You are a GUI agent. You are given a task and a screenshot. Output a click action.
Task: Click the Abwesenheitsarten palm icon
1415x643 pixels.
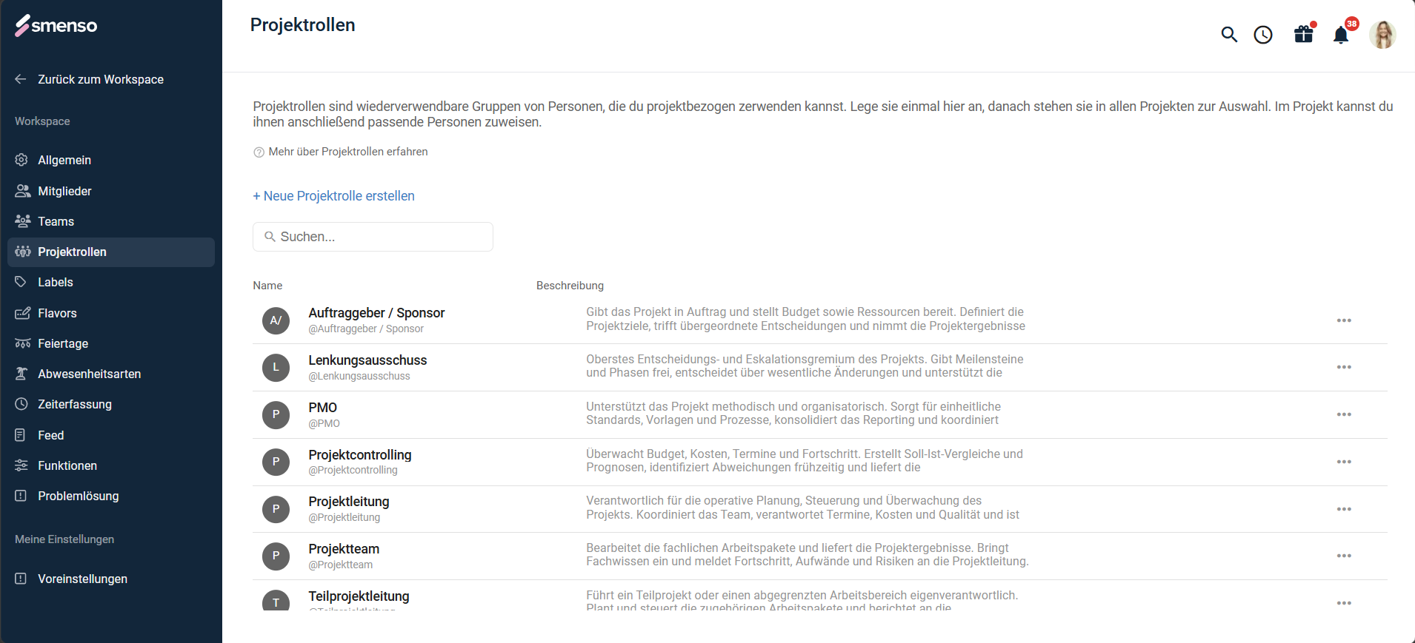point(21,374)
